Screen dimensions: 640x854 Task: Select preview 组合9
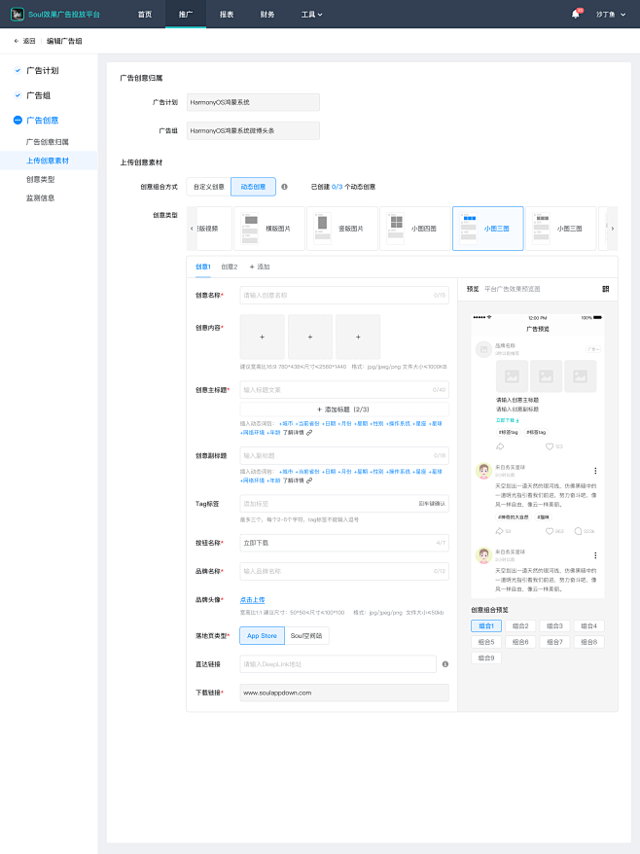(x=486, y=658)
